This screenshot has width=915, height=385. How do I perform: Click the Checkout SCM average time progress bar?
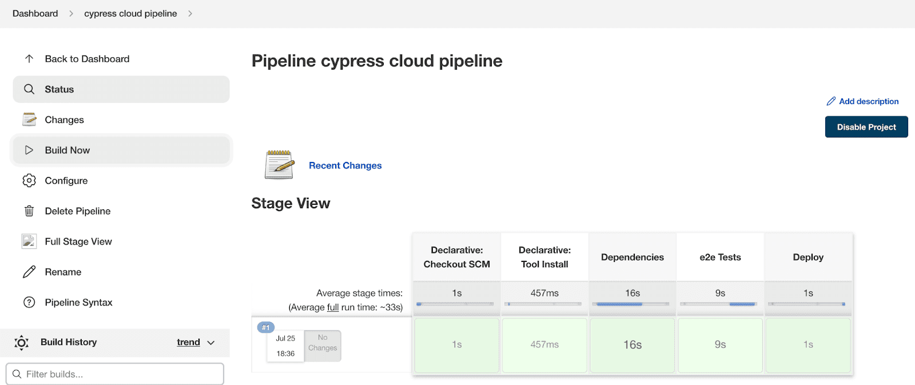pos(455,304)
